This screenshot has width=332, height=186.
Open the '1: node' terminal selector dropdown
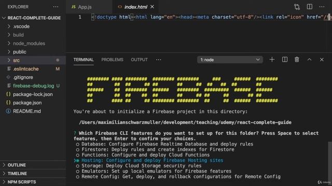230,60
